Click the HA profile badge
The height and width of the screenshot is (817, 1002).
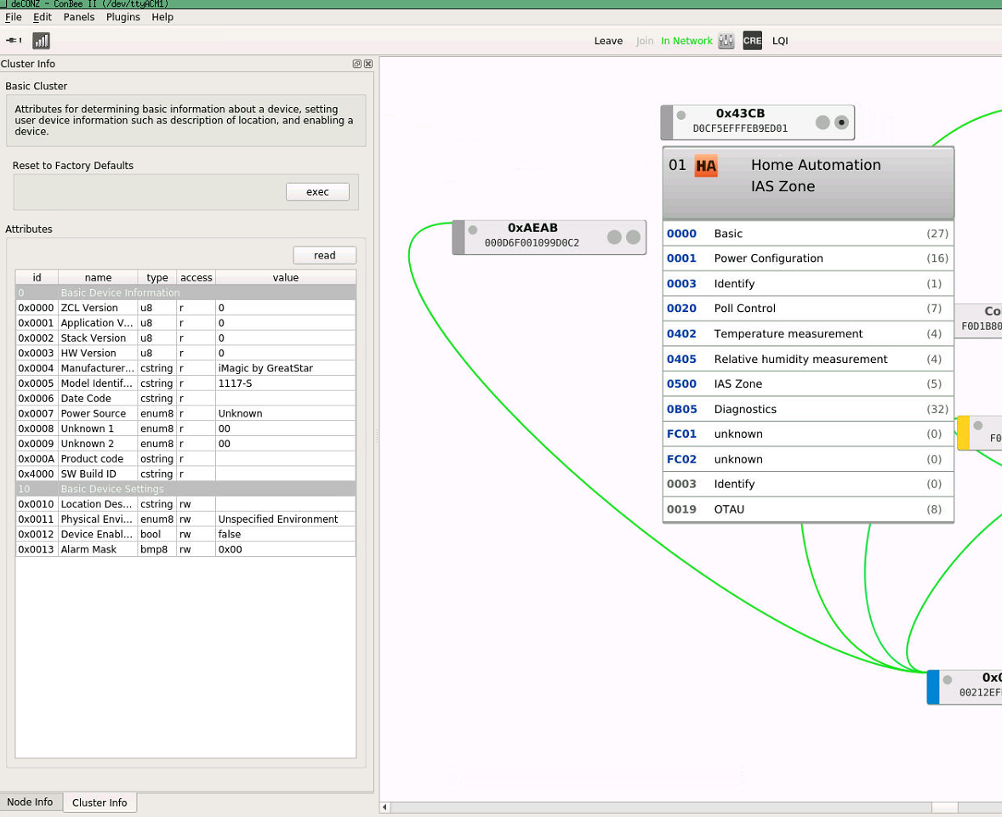(706, 166)
